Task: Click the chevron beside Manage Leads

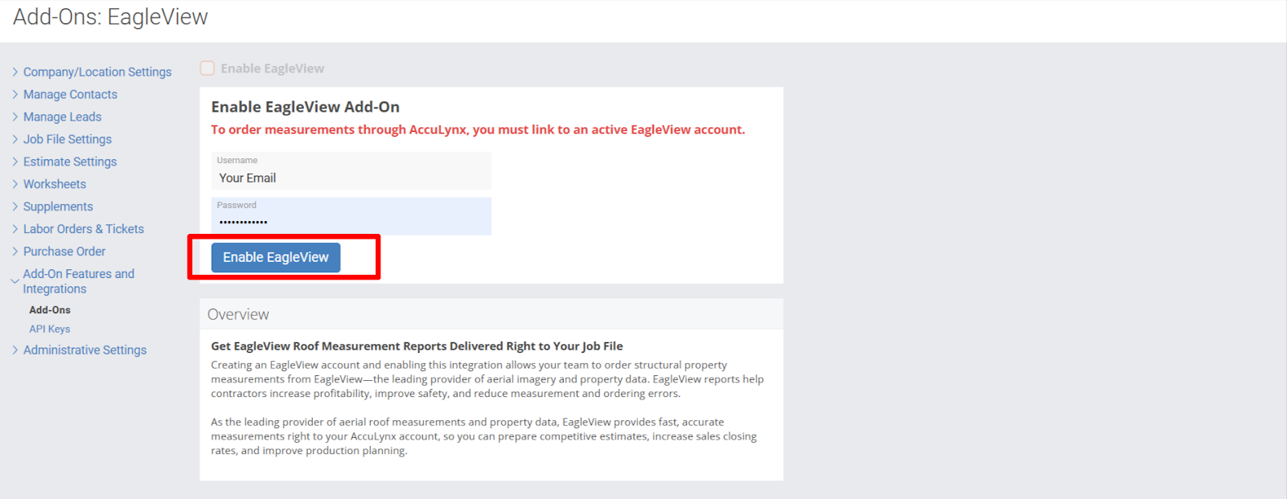Action: pos(15,117)
